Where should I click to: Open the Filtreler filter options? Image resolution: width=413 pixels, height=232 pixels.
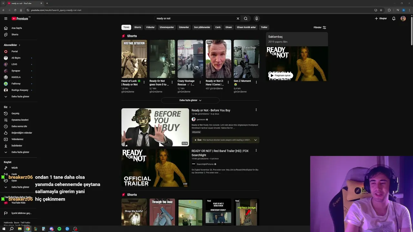(320, 27)
